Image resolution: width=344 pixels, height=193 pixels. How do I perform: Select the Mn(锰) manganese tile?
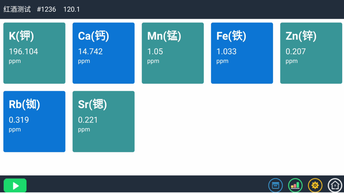click(173, 53)
